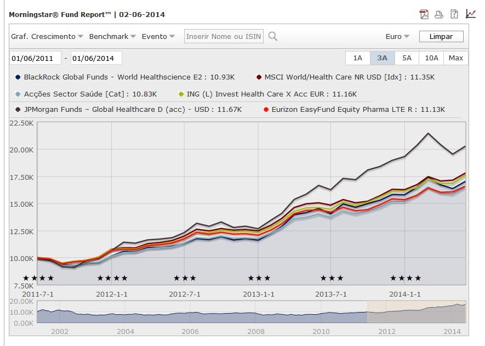Click BlackRock Global Funds legend text
This screenshot has width=485, height=346.
coord(129,77)
